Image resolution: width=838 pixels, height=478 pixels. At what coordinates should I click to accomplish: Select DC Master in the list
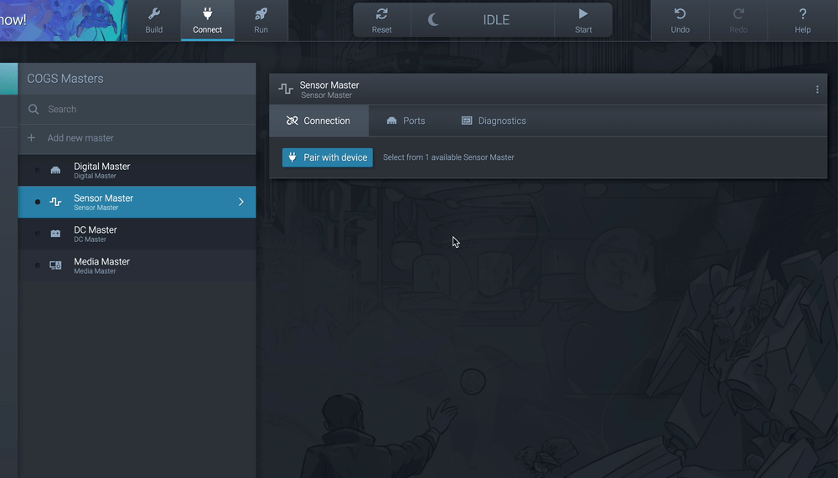click(x=137, y=234)
